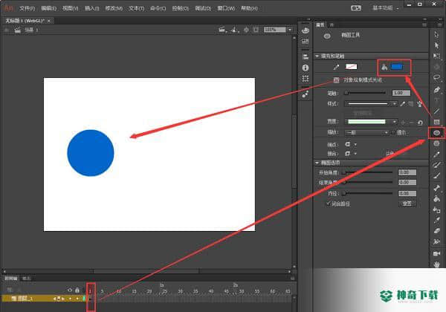Click the Center Stage icon
Image resolution: width=446 pixels, height=312 pixels.
point(246,30)
